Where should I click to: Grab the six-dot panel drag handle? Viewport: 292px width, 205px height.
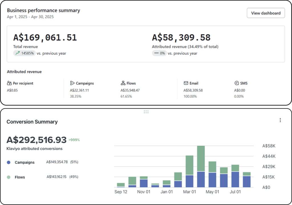[146, 112]
